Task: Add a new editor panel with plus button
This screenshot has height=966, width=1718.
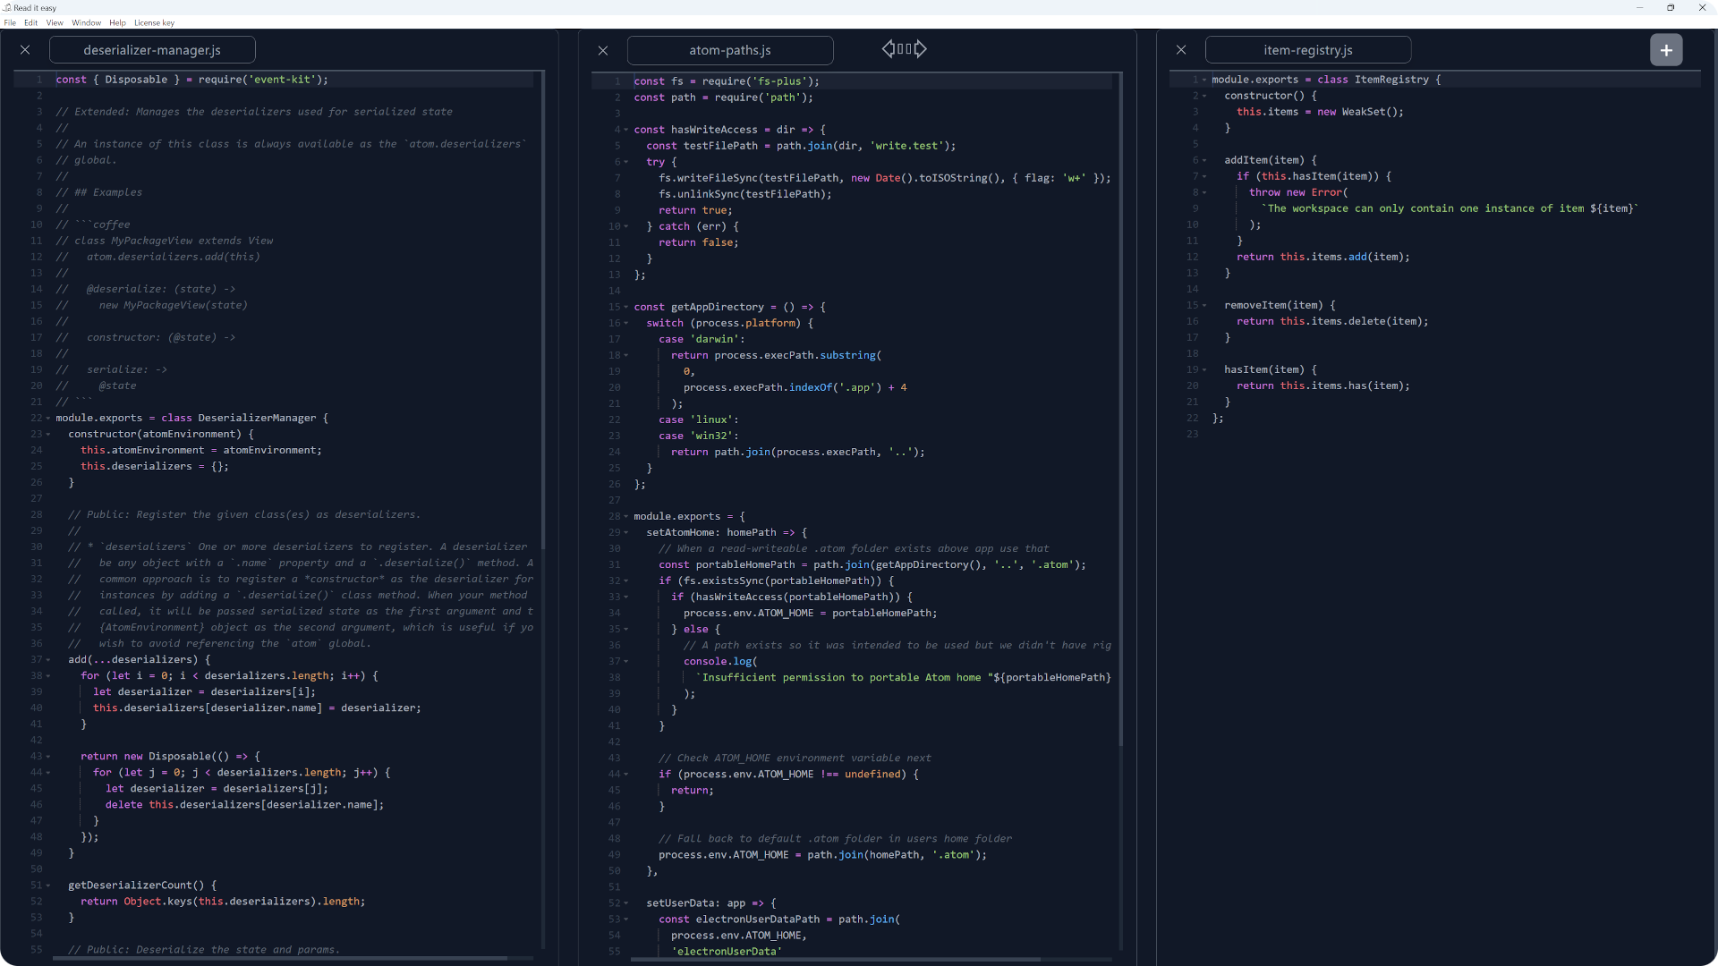Action: (1666, 50)
